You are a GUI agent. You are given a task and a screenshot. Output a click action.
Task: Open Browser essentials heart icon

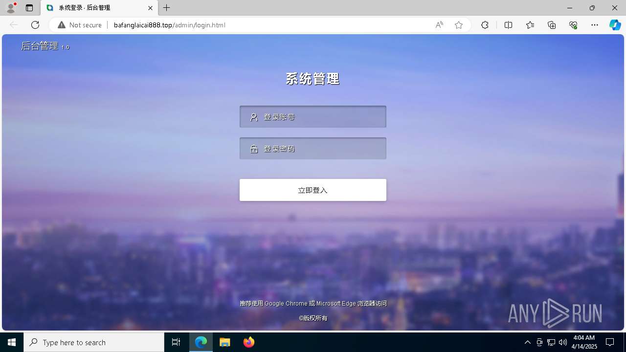coord(573,25)
